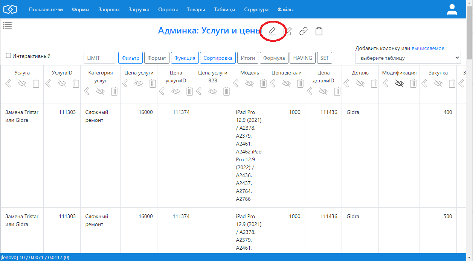Click the second row's Закупка value 500
This screenshot has height=261, width=473.
coord(448,216)
